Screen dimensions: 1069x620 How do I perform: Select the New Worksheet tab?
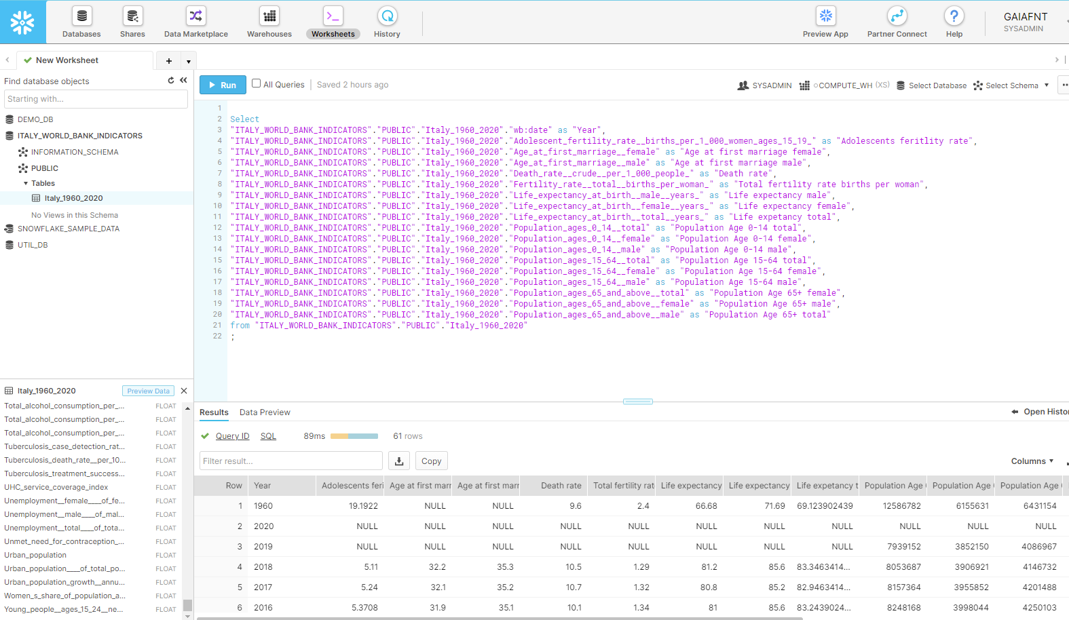coord(67,60)
